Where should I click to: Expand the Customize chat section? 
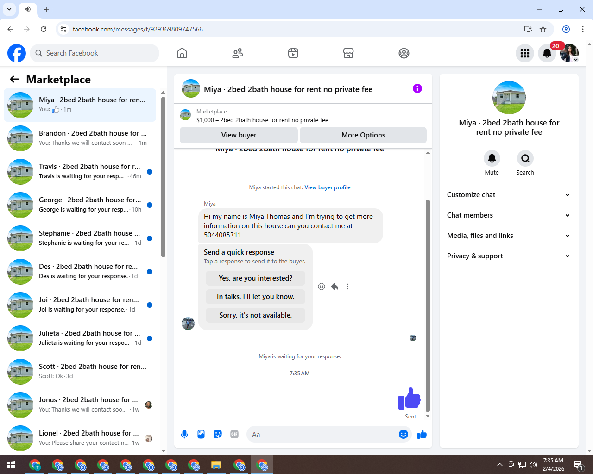509,195
